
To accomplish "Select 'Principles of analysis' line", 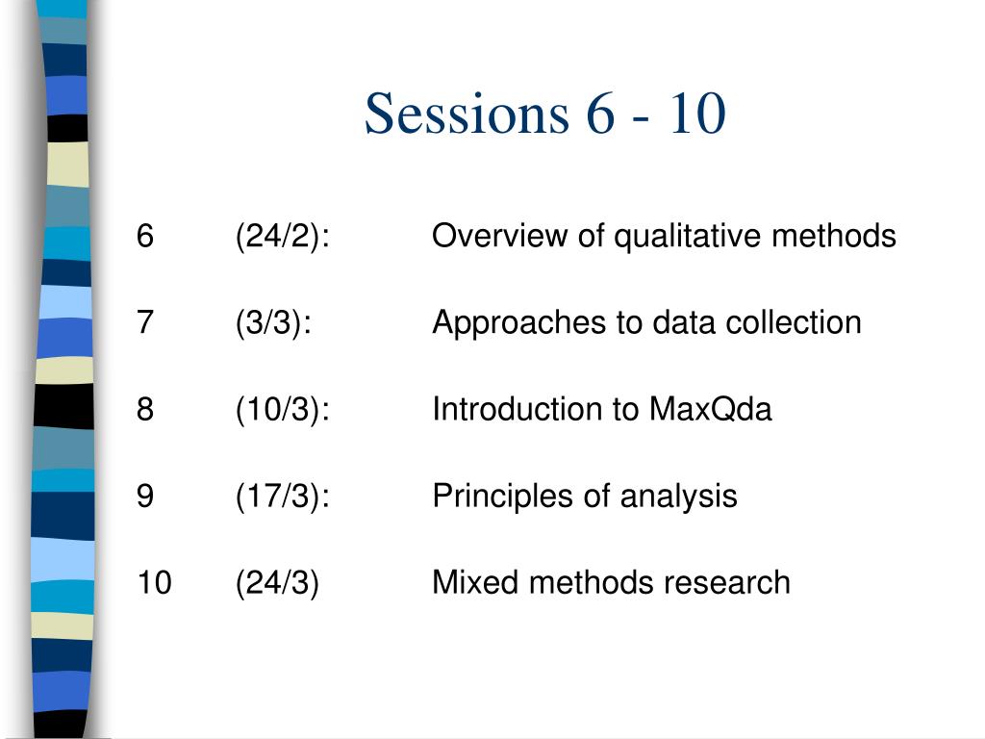I will click(584, 497).
